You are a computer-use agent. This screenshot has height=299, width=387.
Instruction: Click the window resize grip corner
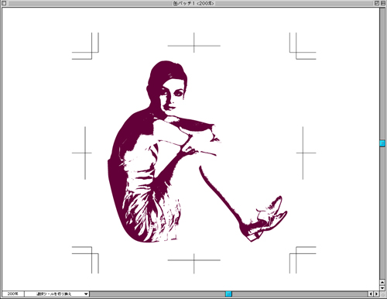coord(382,294)
